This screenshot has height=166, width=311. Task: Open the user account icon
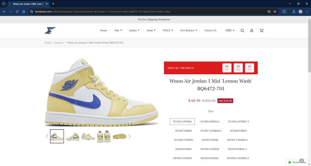(252, 31)
